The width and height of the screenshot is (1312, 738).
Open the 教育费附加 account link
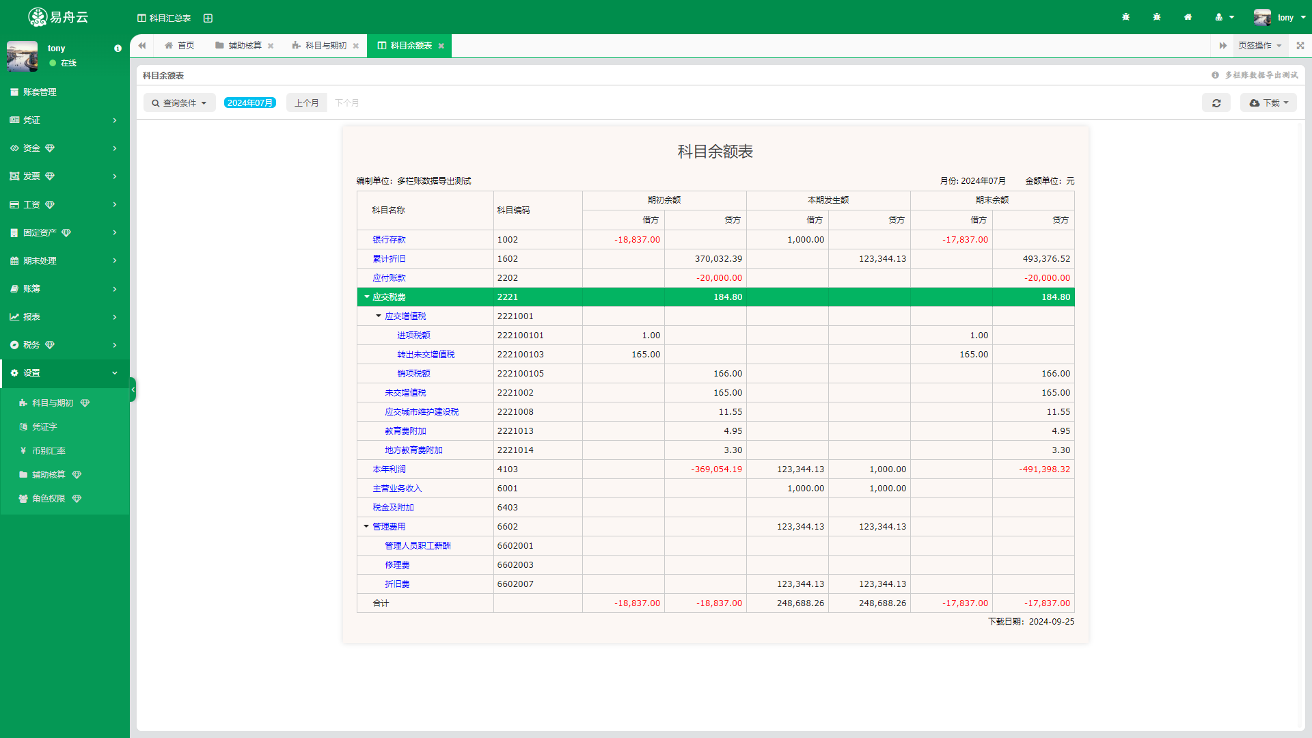405,430
